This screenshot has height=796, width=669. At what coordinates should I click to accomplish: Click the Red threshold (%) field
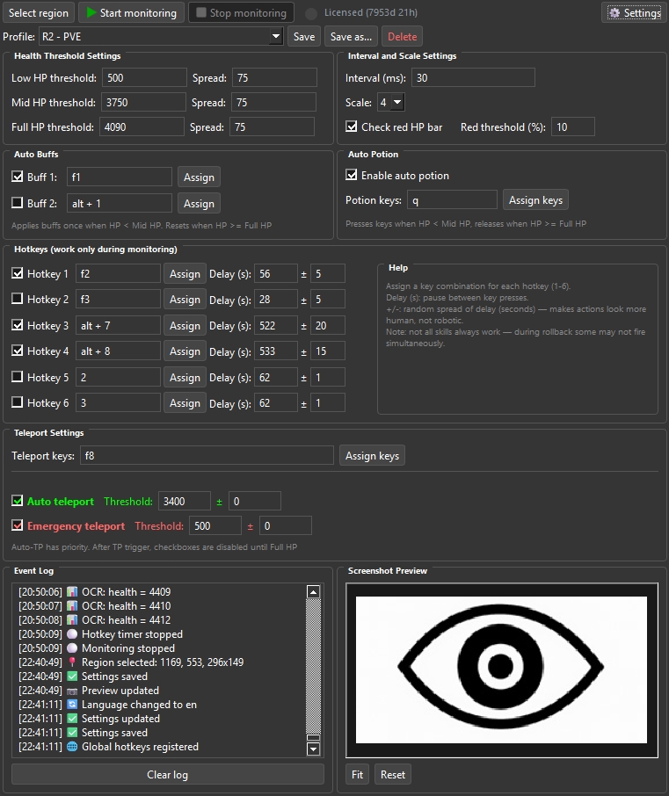(573, 127)
